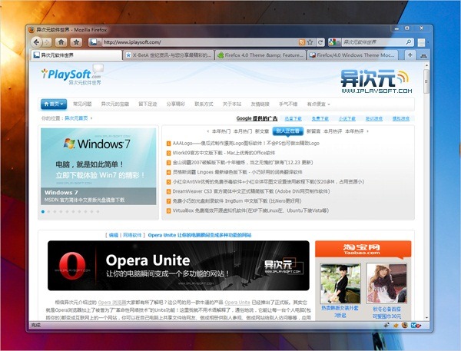The height and width of the screenshot is (351, 461).
Task: Open the Lingoes dictionary article link
Action: tap(237, 172)
